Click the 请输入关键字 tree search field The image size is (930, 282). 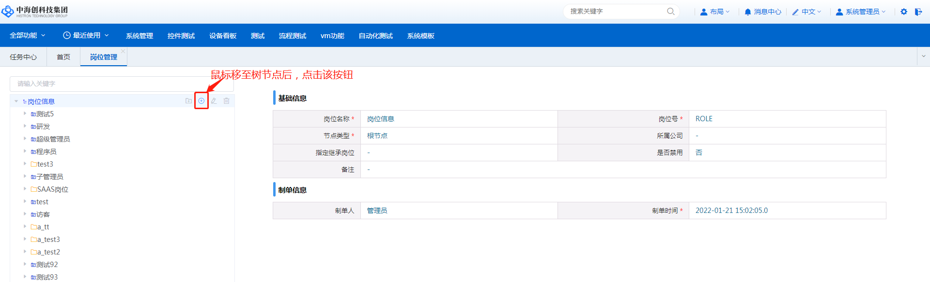121,84
